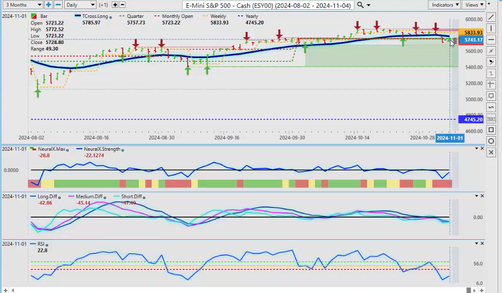
Task: Open the Views menu
Action: point(473,5)
